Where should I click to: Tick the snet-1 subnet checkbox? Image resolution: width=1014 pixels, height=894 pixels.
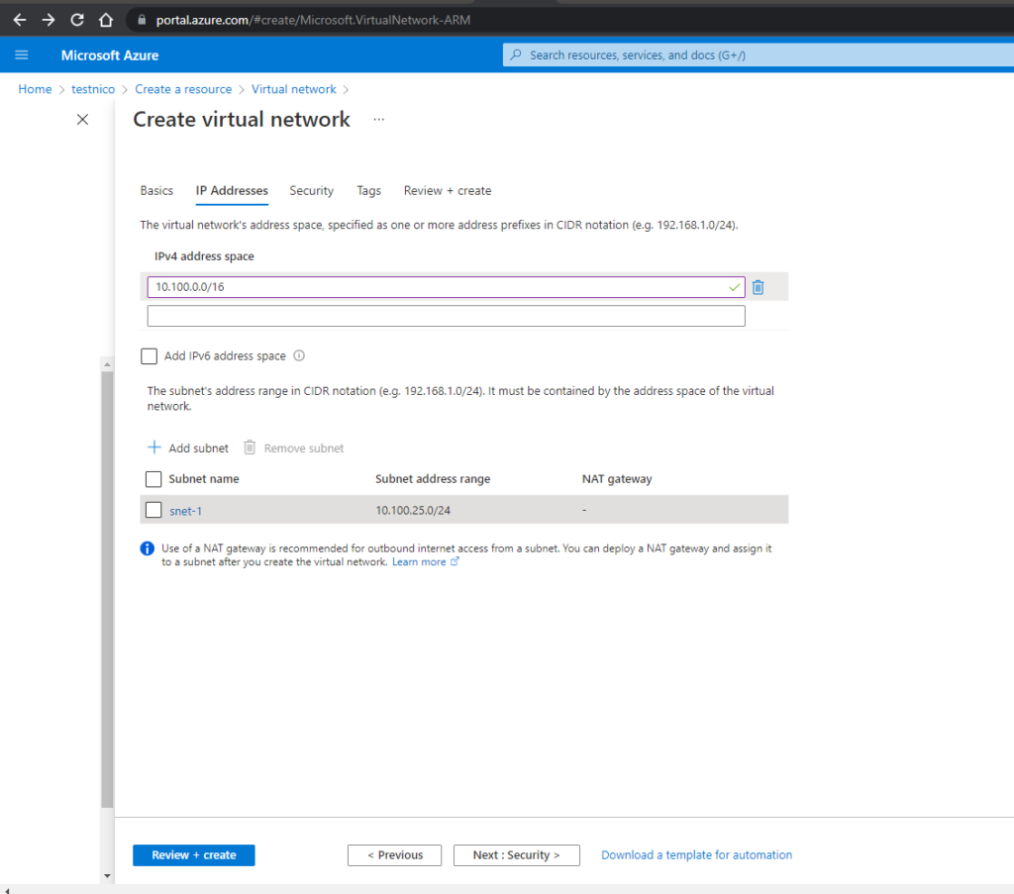[153, 510]
